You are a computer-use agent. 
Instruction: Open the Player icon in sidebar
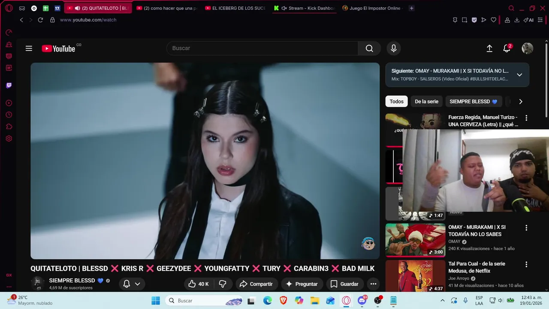[x=9, y=103]
